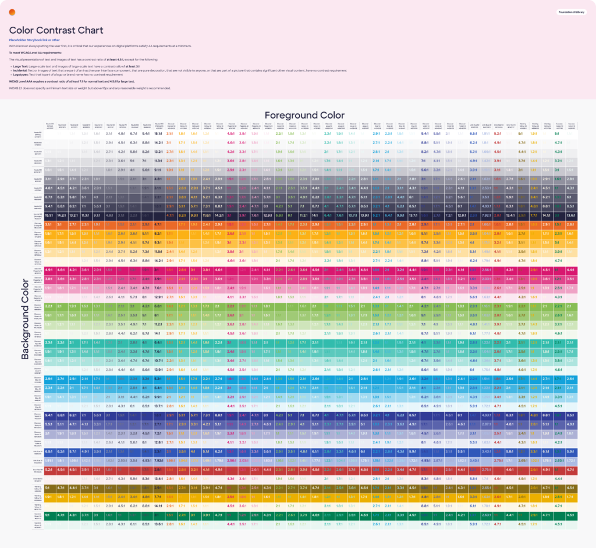Select the Discover Orange 50 column header
The image size is (596, 548).
(x=171, y=125)
